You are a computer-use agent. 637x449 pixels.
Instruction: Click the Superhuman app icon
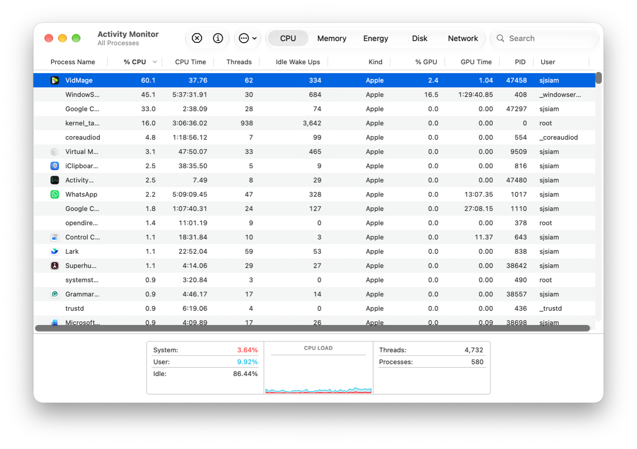click(55, 265)
